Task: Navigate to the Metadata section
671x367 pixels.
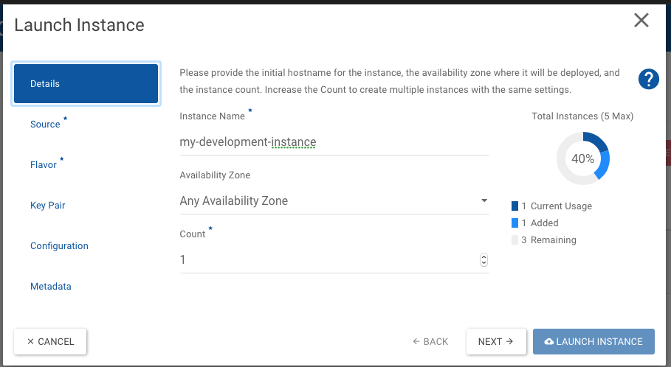Action: (x=51, y=287)
